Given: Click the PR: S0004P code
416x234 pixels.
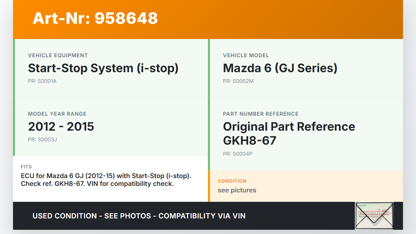Looking at the screenshot, I should tap(238, 154).
